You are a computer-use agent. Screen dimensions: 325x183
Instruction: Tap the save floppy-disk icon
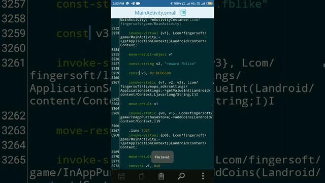(121, 176)
